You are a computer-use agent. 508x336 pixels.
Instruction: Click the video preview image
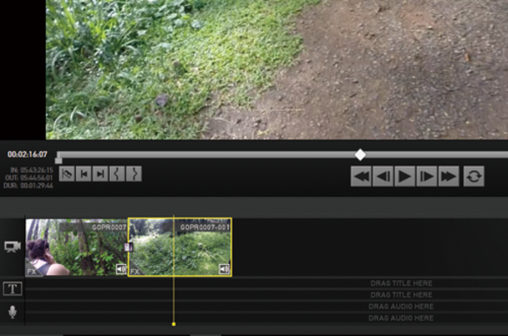click(277, 69)
